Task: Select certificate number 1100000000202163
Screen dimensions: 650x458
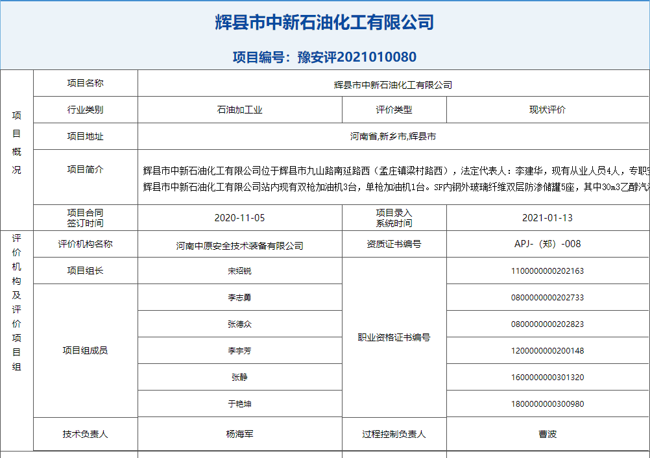Action: [x=548, y=271]
